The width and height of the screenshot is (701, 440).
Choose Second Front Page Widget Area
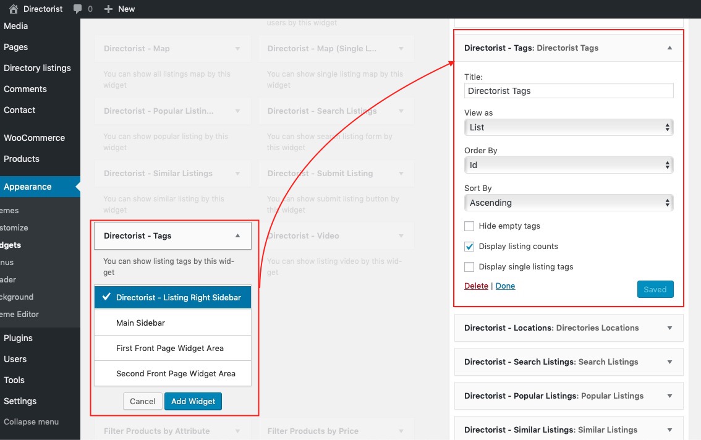[x=172, y=373]
